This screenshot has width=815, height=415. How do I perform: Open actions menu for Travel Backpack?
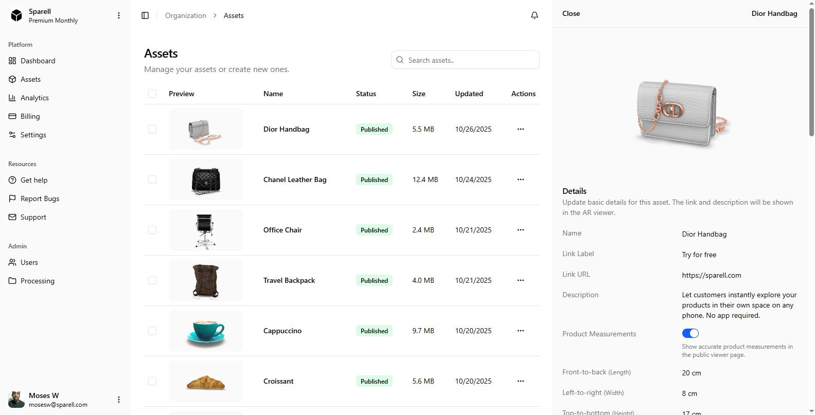coord(521,280)
